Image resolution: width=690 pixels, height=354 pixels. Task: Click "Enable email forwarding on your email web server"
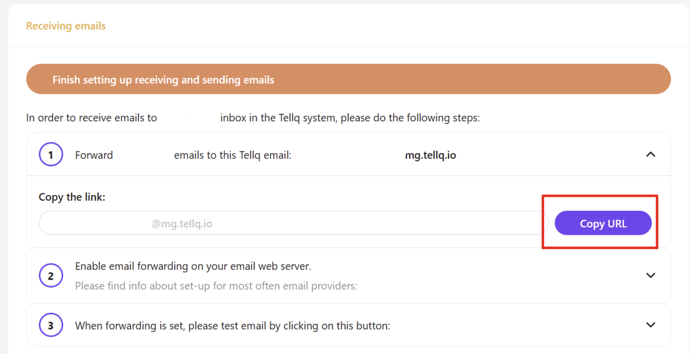coord(193,266)
